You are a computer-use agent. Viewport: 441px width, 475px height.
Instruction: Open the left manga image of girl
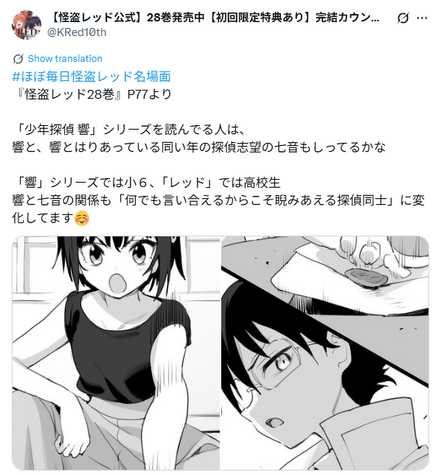[x=116, y=353]
